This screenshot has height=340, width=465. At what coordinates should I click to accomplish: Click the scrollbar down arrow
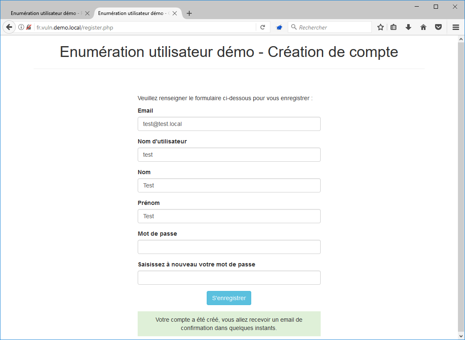point(461,336)
